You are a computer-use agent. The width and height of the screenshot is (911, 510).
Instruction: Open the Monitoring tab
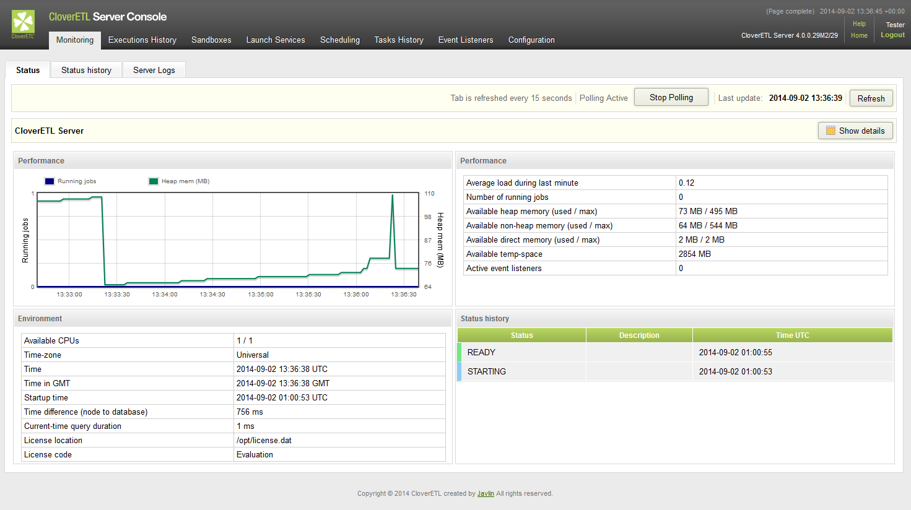[x=75, y=40]
